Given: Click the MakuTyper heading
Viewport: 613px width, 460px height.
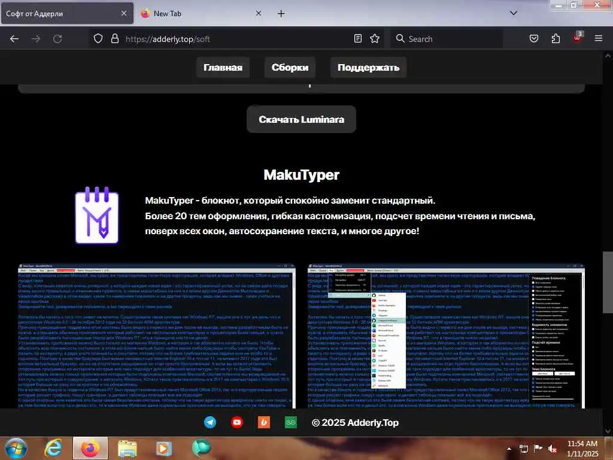Looking at the screenshot, I should coord(302,174).
